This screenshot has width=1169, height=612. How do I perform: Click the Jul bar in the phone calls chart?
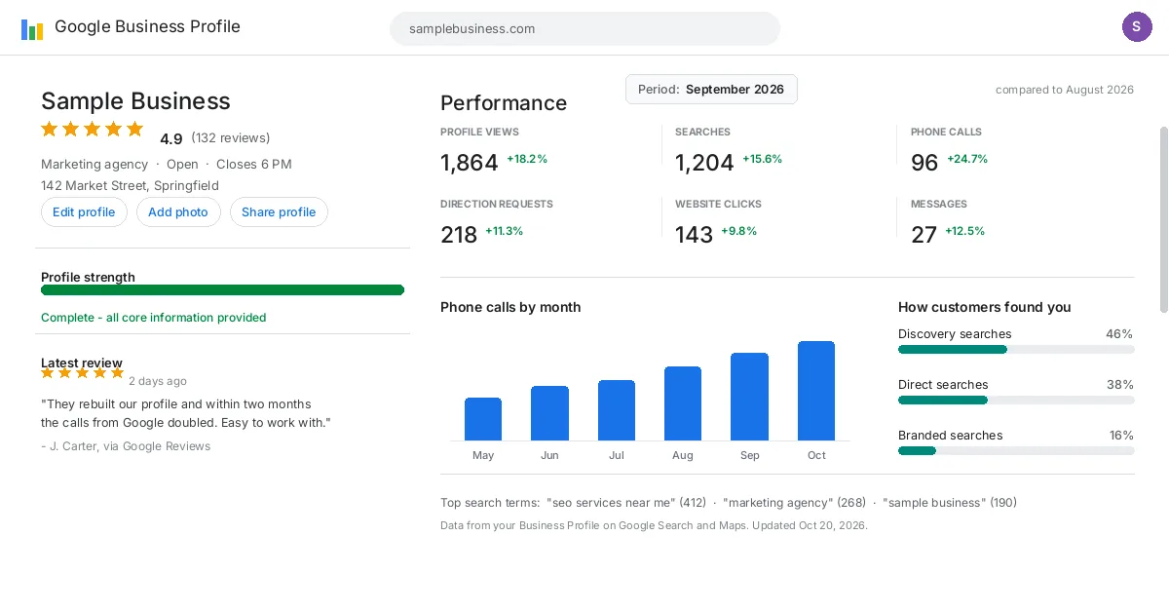coord(617,410)
